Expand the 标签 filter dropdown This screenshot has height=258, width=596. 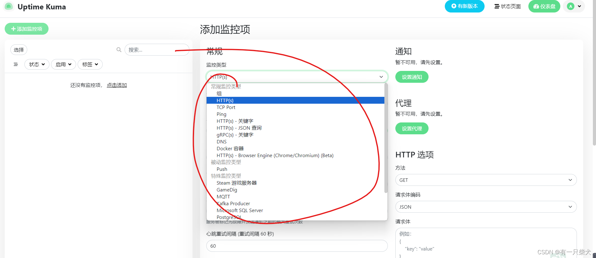point(90,64)
